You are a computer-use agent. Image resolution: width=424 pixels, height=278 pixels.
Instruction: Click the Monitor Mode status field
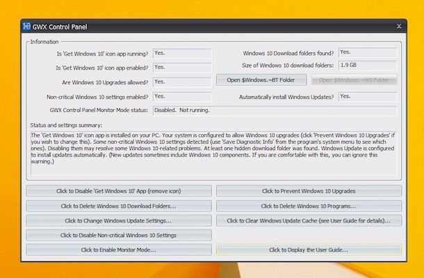coord(275,111)
